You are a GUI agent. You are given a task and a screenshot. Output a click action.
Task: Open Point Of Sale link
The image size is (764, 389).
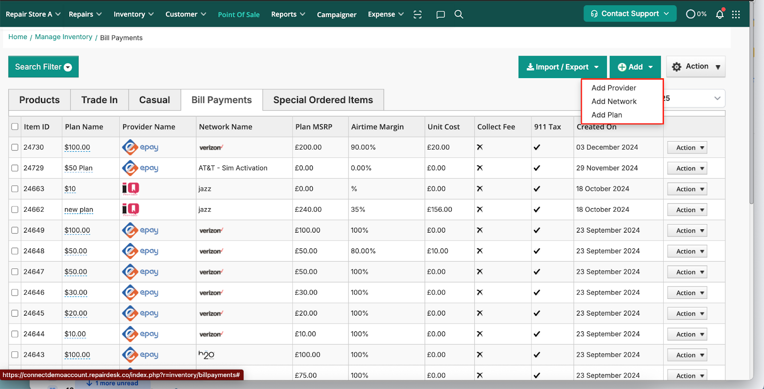[239, 15]
